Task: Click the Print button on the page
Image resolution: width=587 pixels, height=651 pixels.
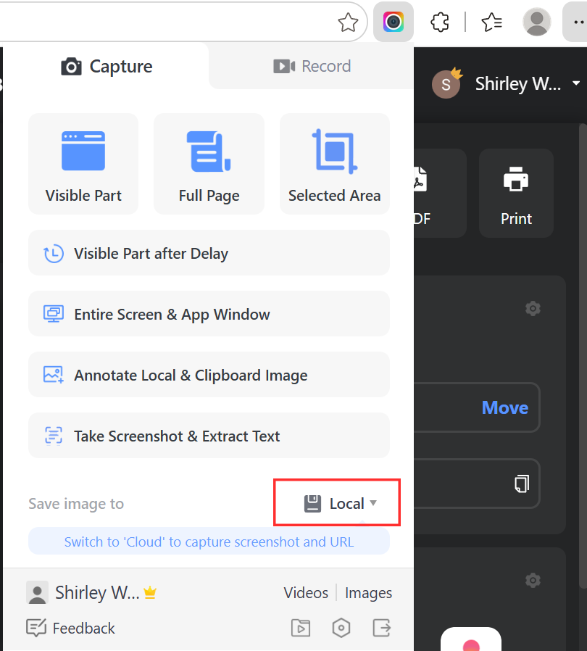Action: [516, 194]
